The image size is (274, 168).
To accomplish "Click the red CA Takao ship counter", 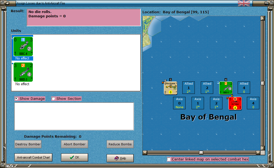I will tap(235, 103).
